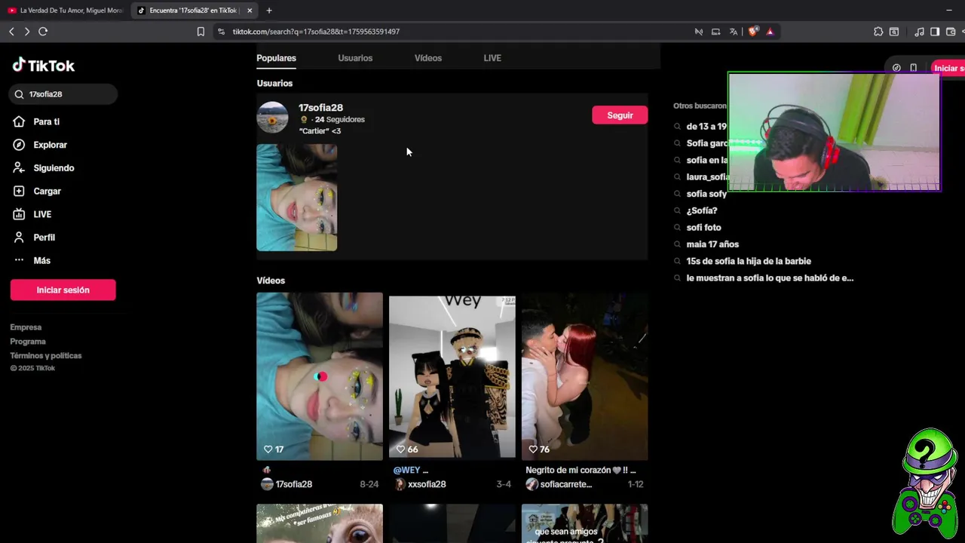Open the media control music note icon
The image size is (965, 543).
(919, 32)
